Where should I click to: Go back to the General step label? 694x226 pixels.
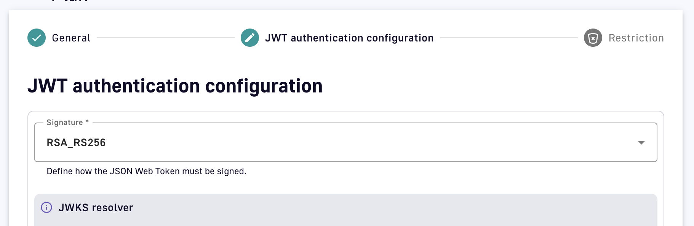71,38
